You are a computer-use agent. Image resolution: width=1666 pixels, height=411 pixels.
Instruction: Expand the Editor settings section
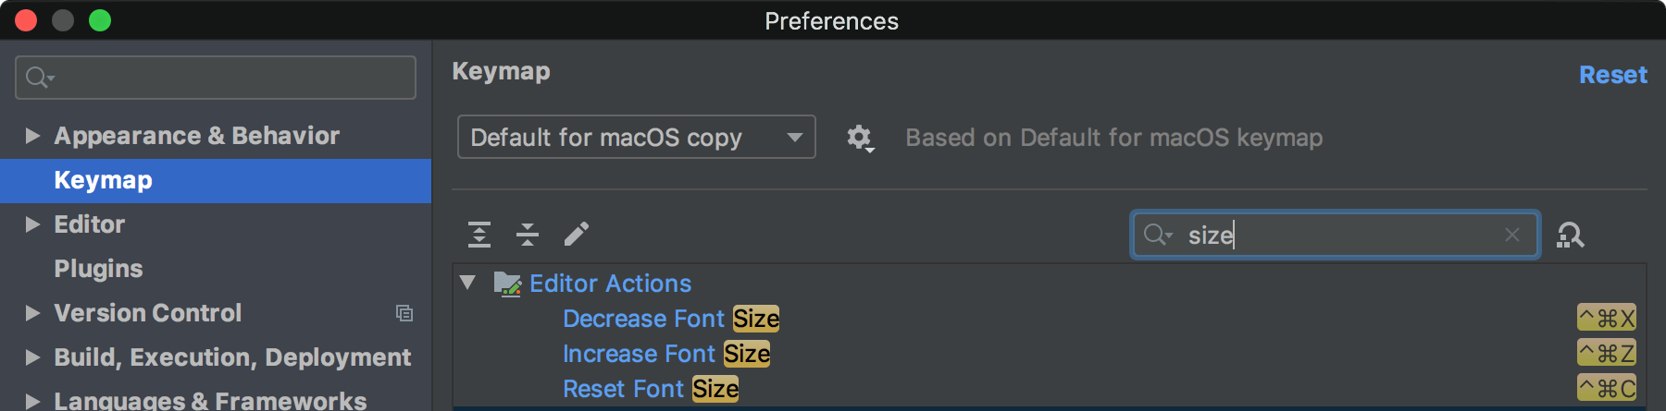(x=32, y=224)
